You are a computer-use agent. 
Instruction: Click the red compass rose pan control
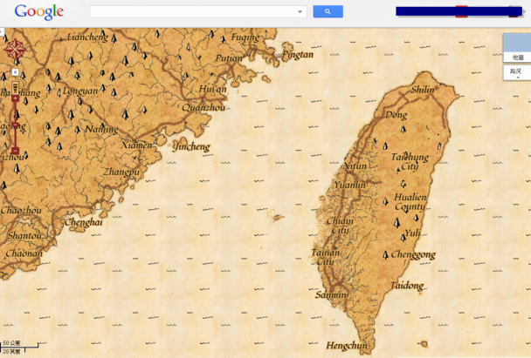point(15,50)
